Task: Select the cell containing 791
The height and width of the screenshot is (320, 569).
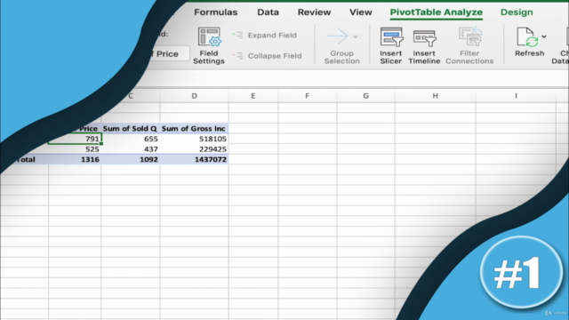Action: [75, 139]
